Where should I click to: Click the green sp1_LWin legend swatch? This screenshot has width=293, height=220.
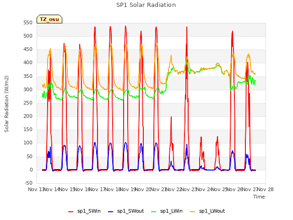coord(154,212)
